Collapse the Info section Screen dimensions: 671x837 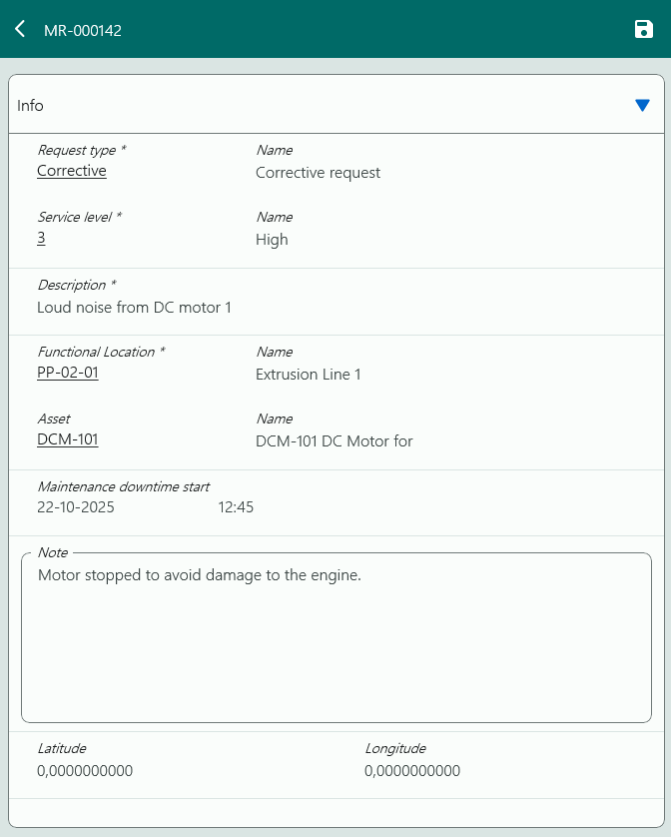tap(642, 105)
